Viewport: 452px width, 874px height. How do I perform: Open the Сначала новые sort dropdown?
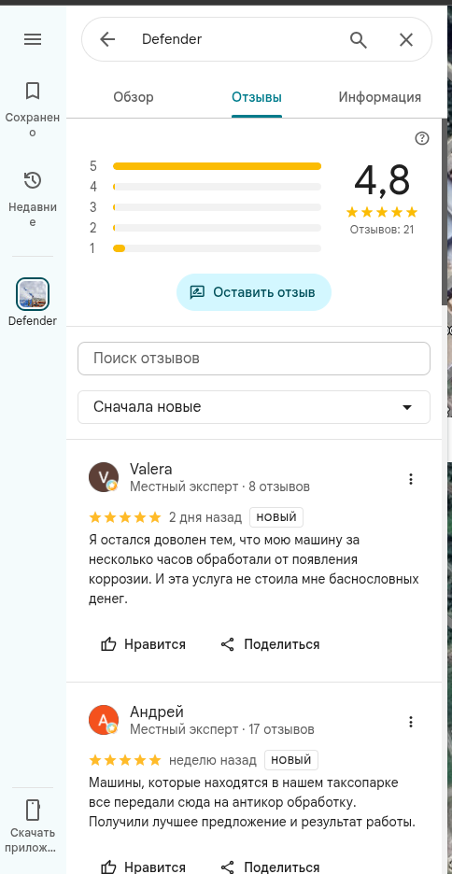pyautogui.click(x=254, y=407)
